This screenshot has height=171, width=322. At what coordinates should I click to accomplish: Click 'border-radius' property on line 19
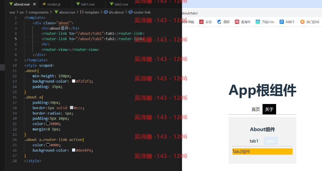click(47, 113)
